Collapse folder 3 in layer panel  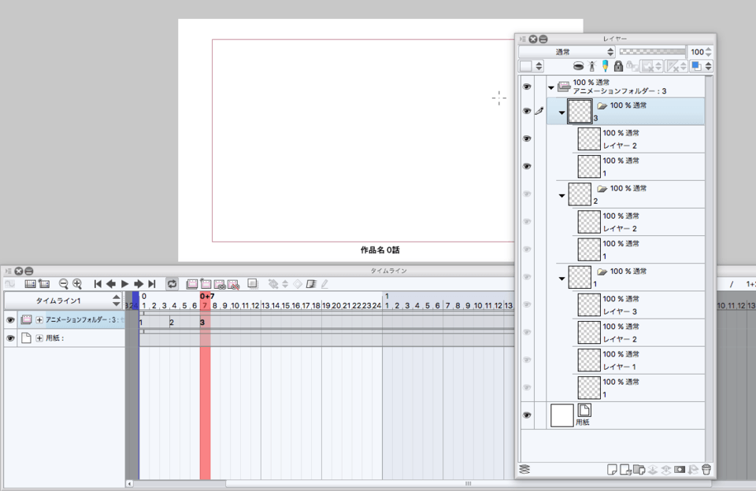pos(561,113)
